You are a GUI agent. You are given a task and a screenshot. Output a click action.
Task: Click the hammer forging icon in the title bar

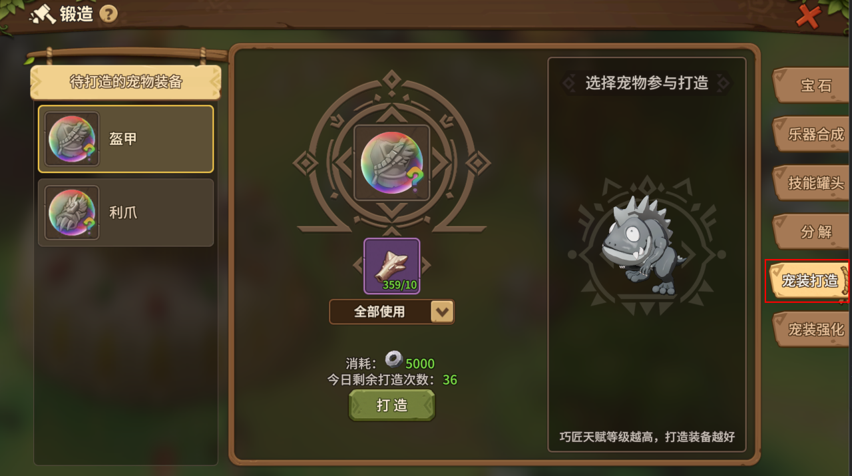(42, 15)
